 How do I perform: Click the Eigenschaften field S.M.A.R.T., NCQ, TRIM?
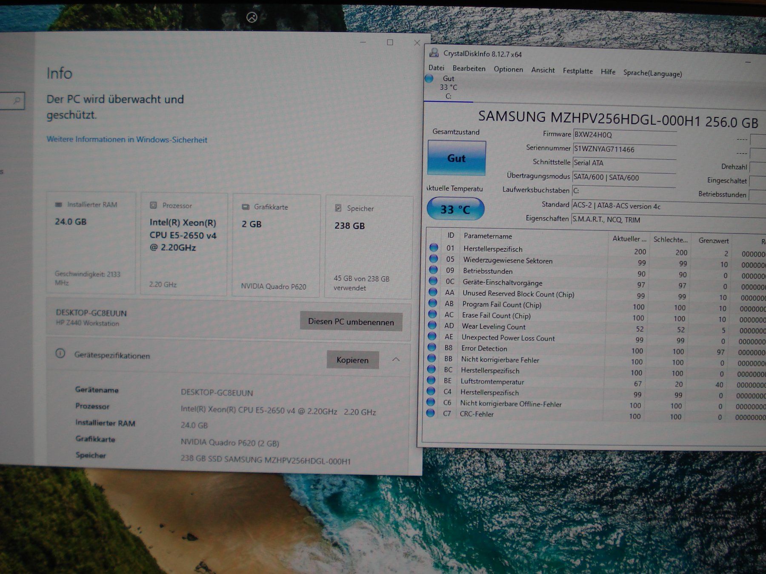coord(669,220)
